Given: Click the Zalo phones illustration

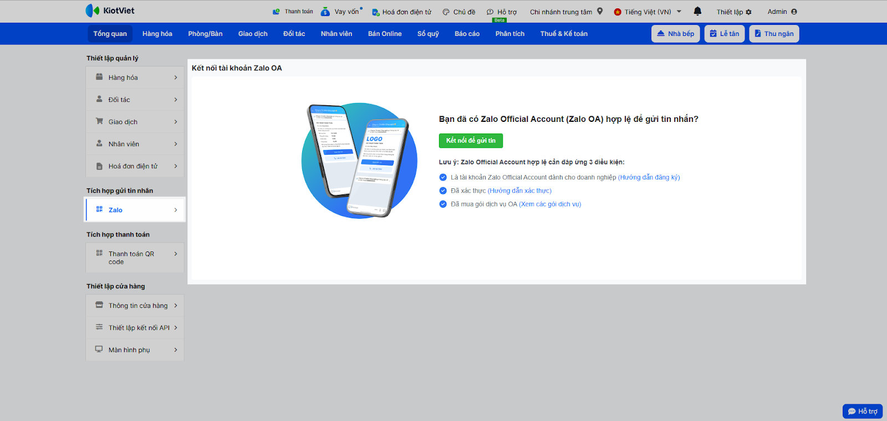Looking at the screenshot, I should tap(359, 161).
